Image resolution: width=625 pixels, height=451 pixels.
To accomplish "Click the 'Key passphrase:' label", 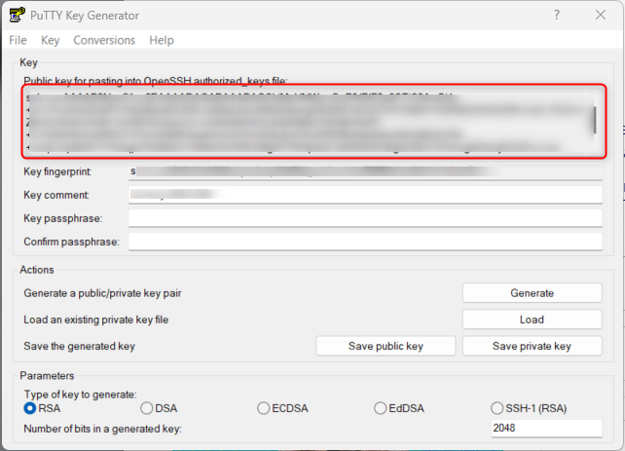I will [63, 218].
